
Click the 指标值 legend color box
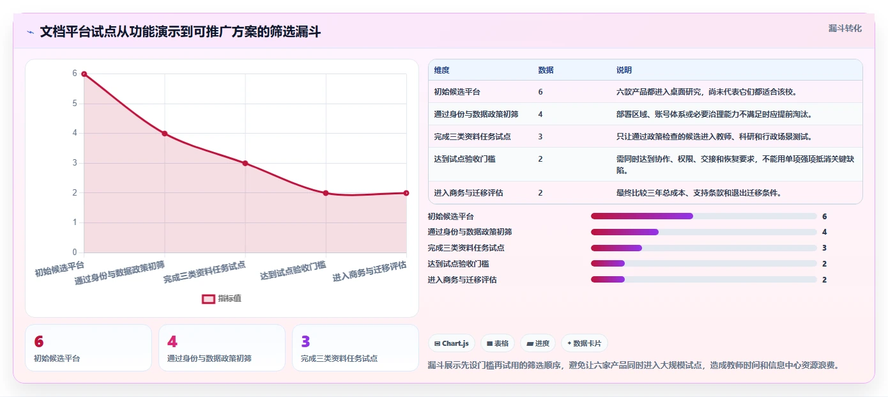(208, 299)
